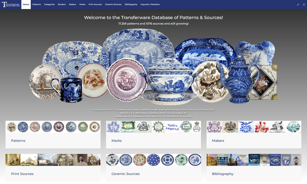Click the Bibliography card label
Image resolution: width=307 pixels, height=184 pixels.
223,174
